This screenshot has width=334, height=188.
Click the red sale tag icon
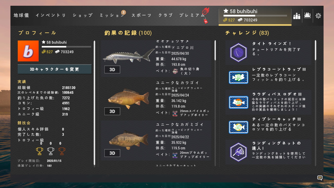click(x=206, y=21)
